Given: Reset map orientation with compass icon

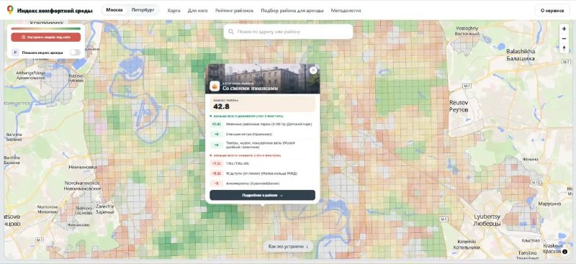Looking at the screenshot, I should tap(564, 48).
